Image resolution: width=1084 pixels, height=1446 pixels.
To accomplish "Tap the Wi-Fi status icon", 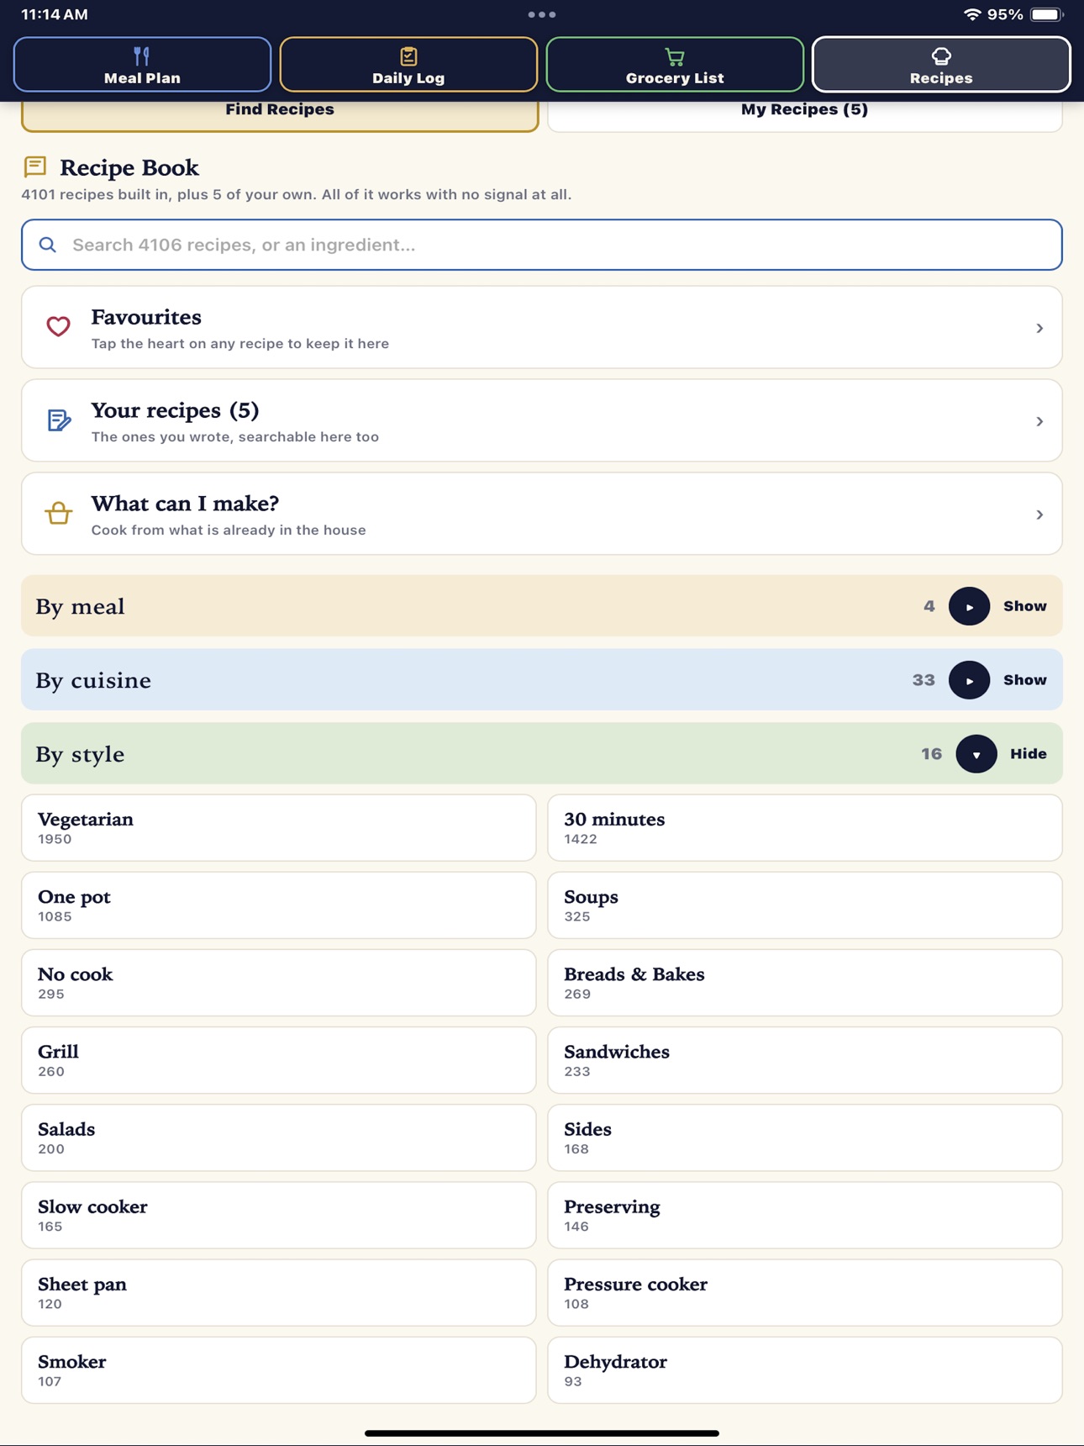I will [x=972, y=14].
